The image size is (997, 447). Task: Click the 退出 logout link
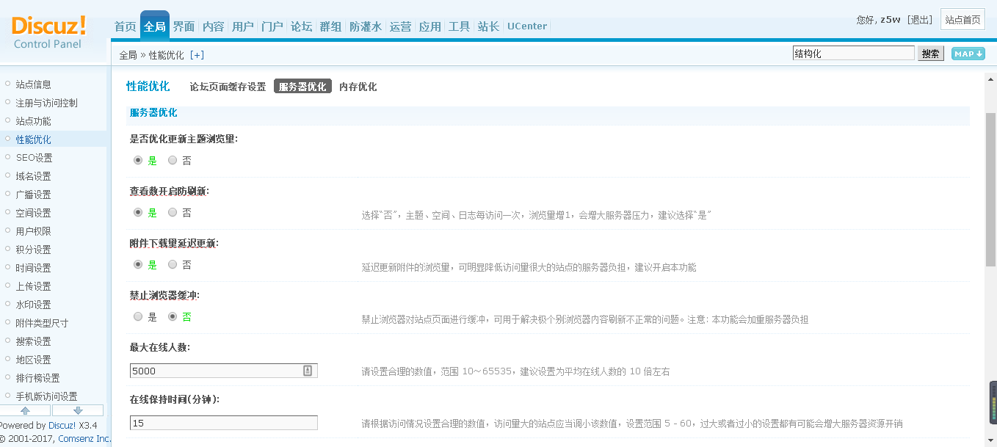(x=919, y=20)
